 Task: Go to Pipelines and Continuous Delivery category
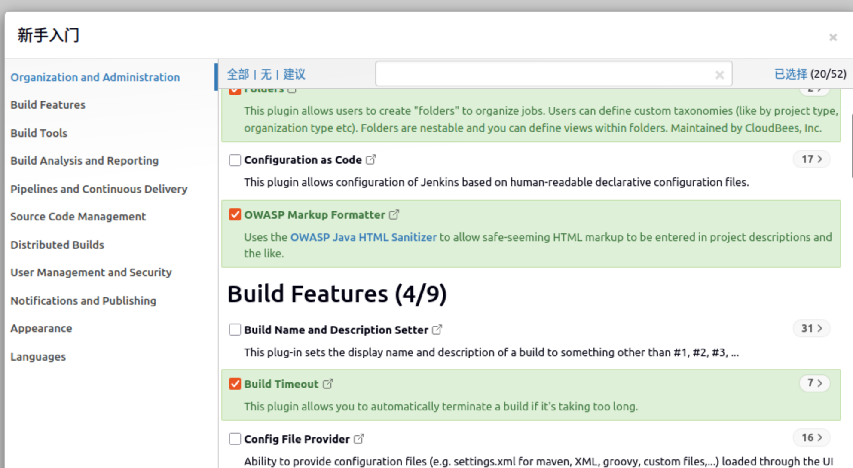point(99,189)
